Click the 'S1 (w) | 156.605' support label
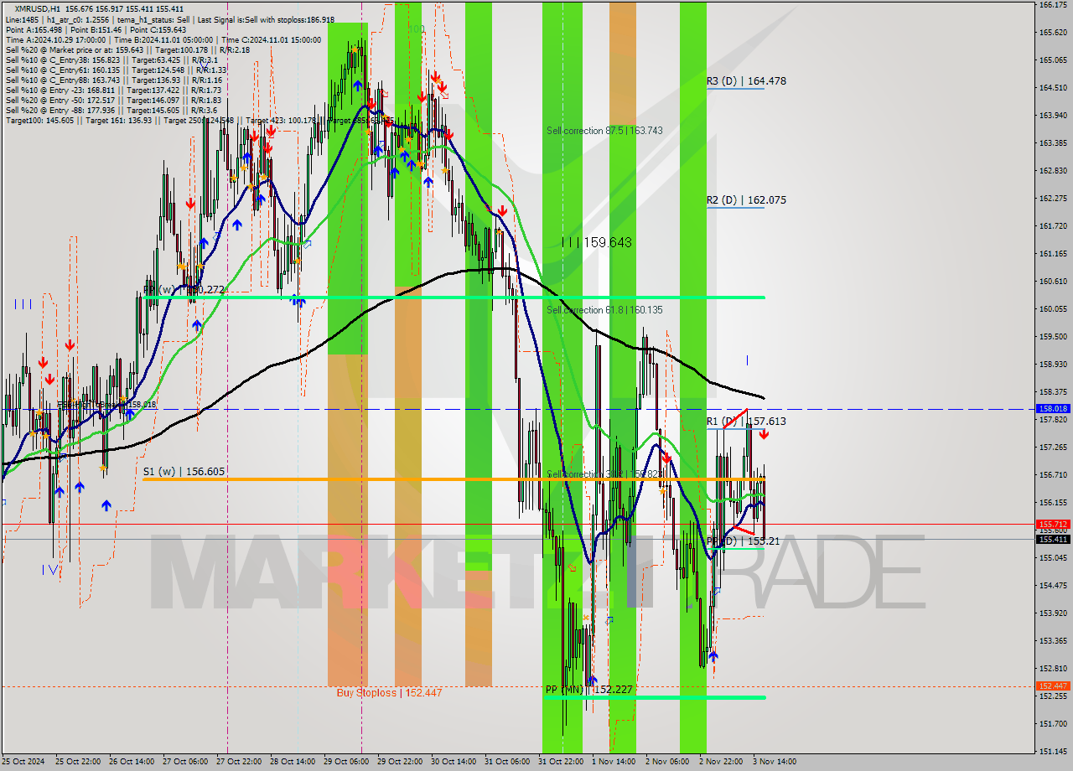 click(184, 472)
